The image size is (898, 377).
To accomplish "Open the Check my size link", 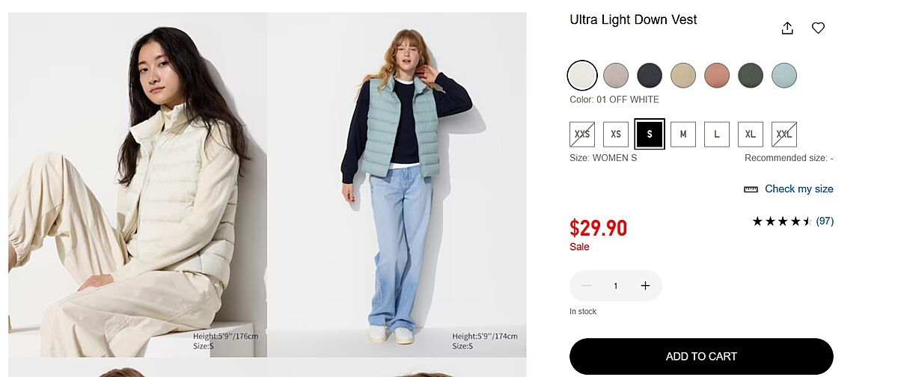I will coord(798,189).
